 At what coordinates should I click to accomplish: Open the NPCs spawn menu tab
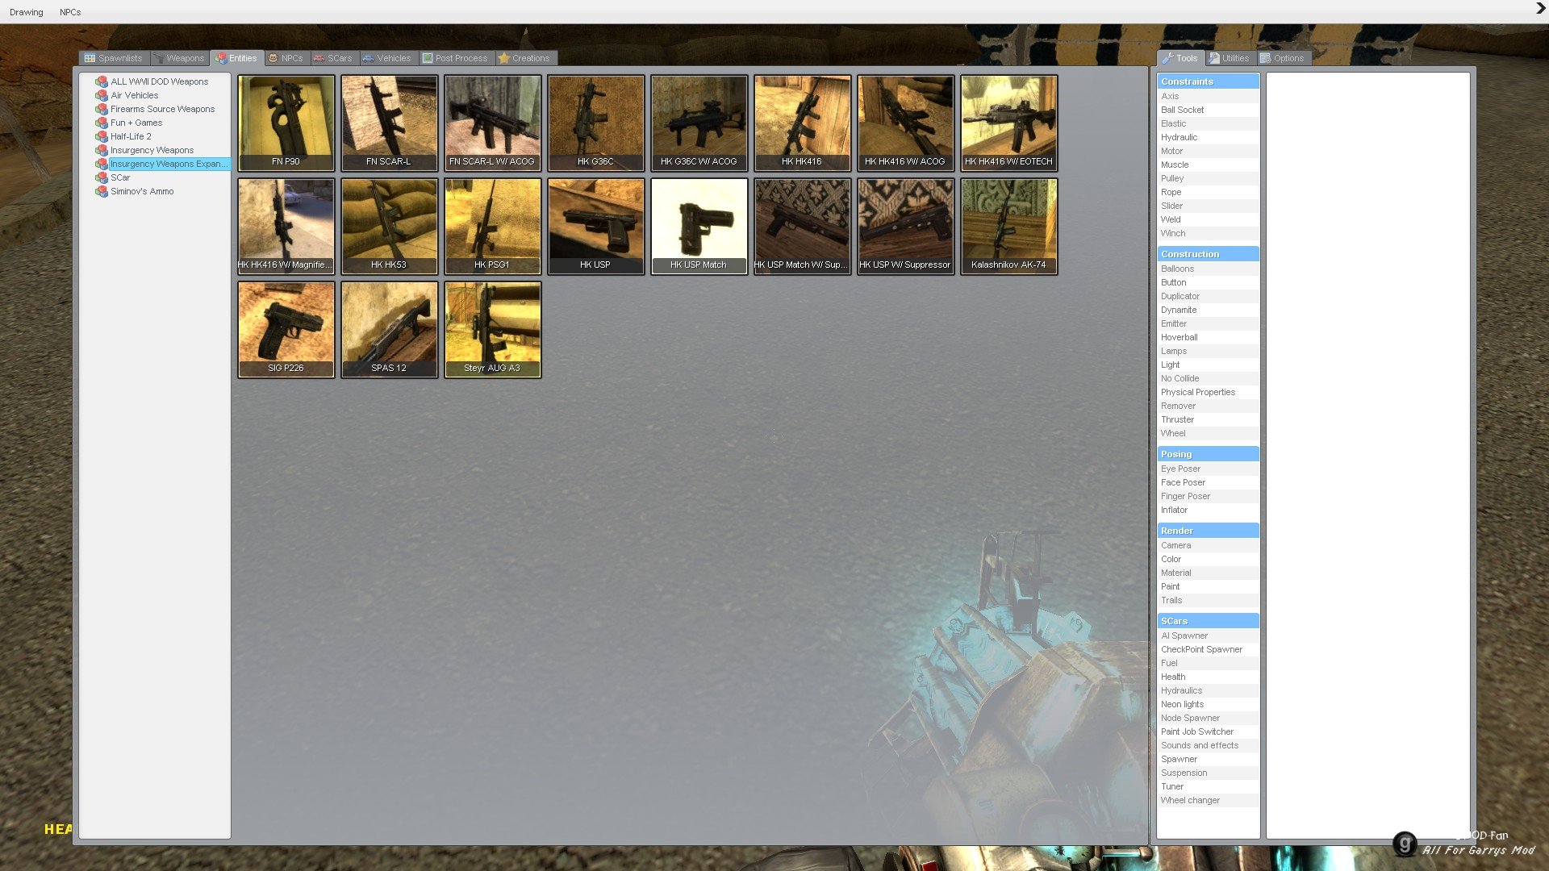[x=286, y=58]
